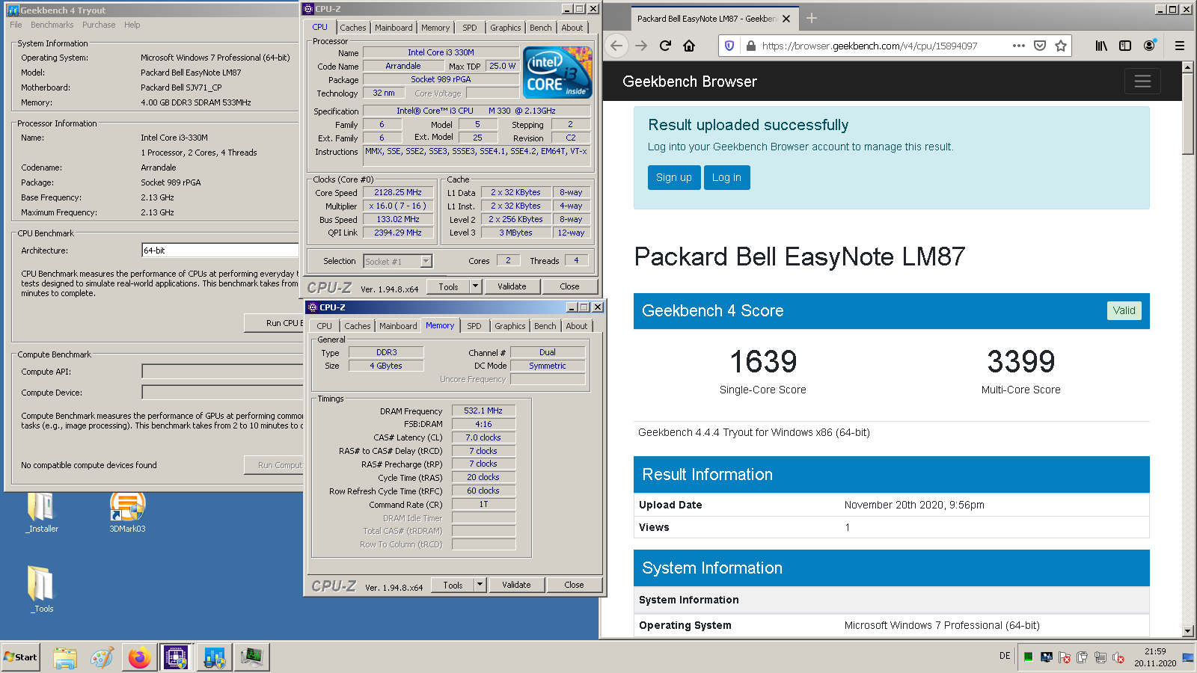Click the site padlock security icon
This screenshot has width=1197, height=673.
point(750,46)
